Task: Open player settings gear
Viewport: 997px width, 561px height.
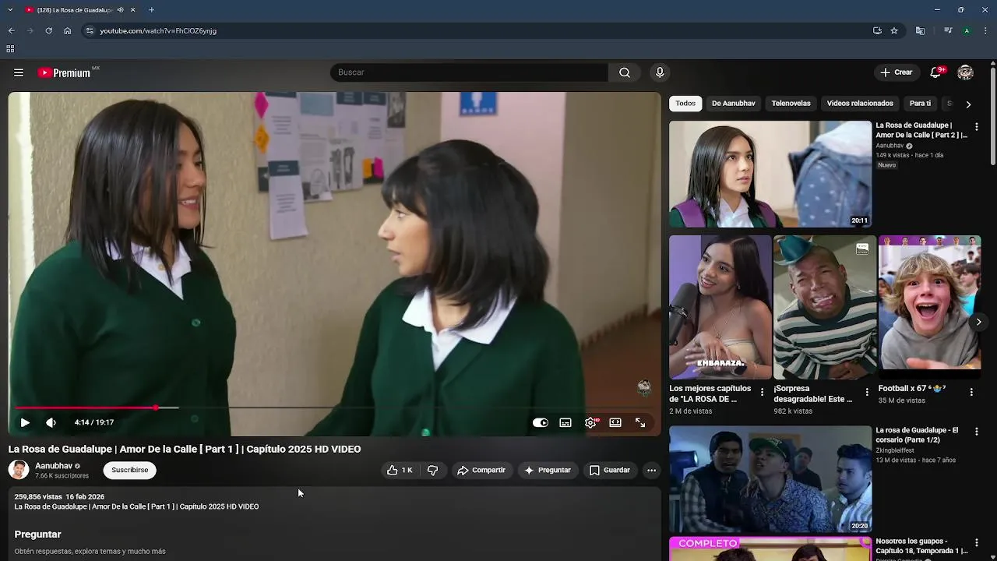Action: click(590, 422)
